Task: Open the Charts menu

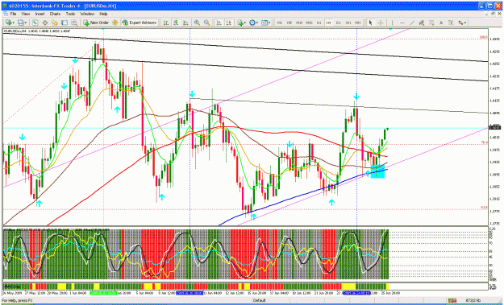Action: (55, 14)
